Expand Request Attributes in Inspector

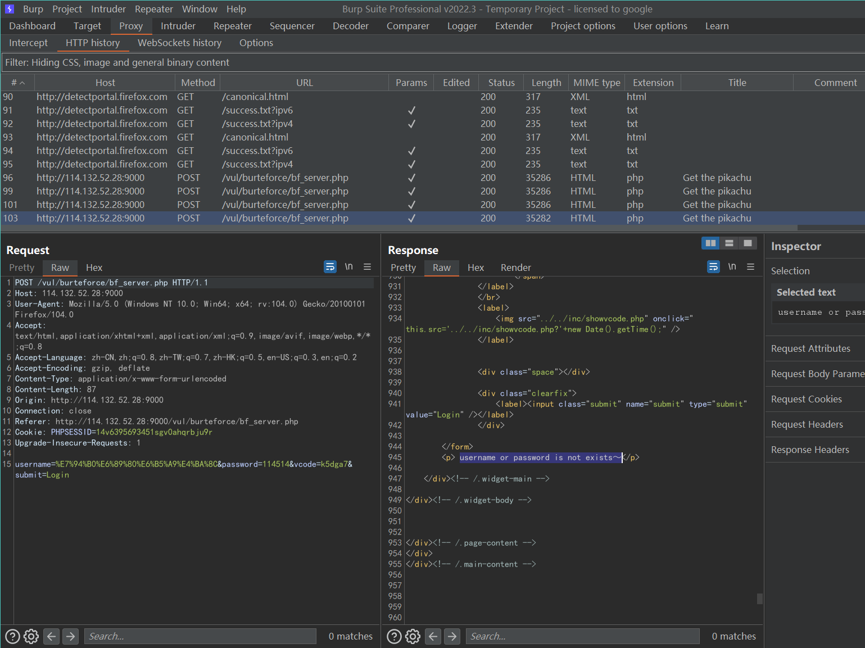[815, 348]
